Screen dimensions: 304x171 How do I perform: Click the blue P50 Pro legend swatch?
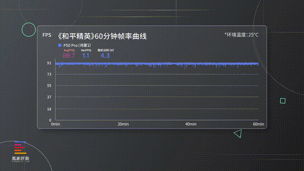(x=60, y=46)
